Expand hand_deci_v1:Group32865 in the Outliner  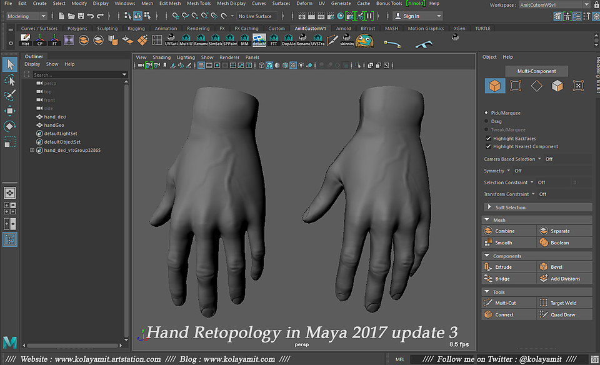pyautogui.click(x=32, y=150)
